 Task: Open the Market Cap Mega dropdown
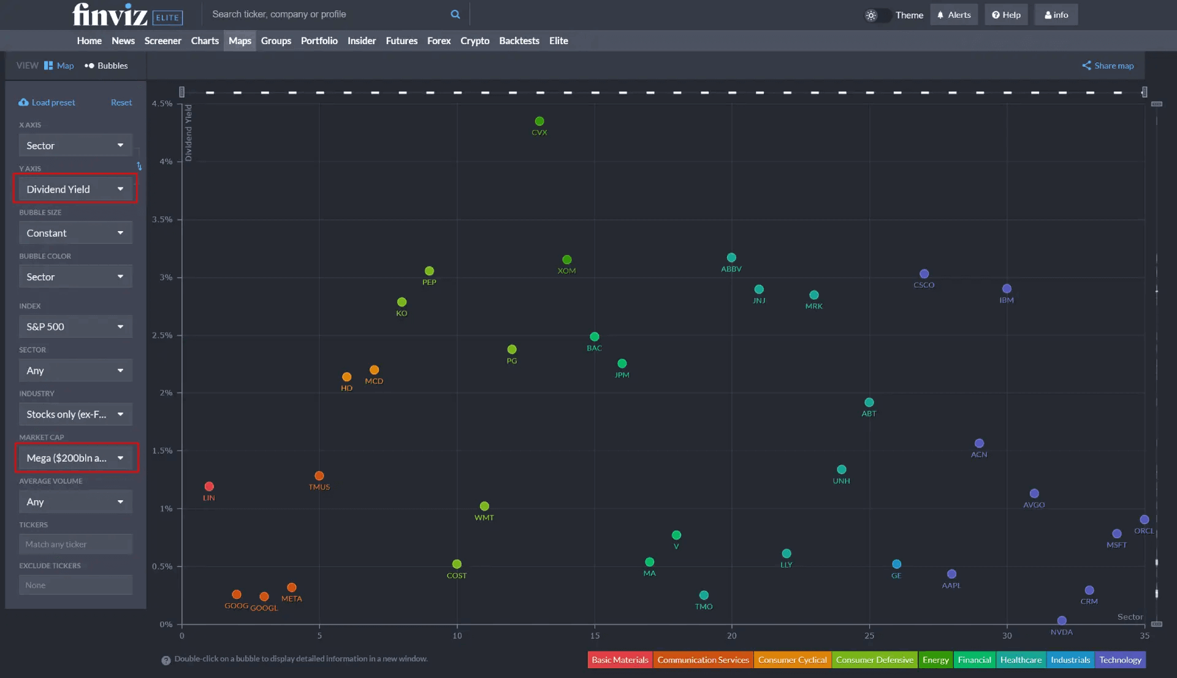point(75,458)
